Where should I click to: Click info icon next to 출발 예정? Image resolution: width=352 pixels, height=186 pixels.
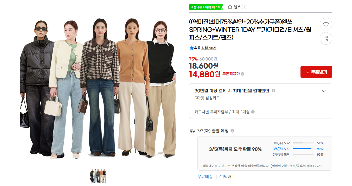click(232, 131)
